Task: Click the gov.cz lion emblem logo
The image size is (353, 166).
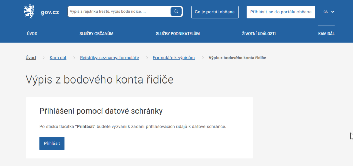Action: coord(29,12)
